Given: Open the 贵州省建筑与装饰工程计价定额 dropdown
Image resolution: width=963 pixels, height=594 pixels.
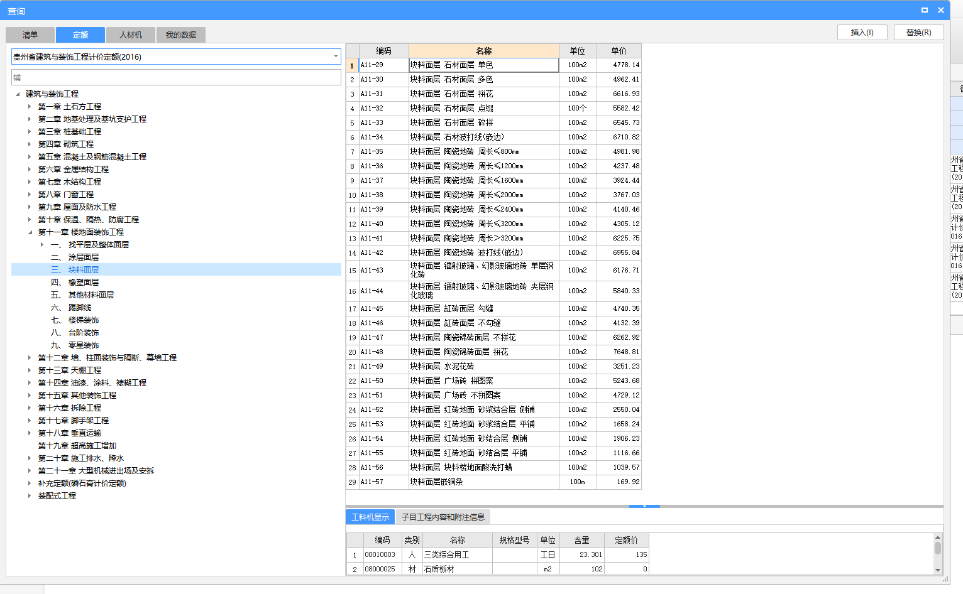Looking at the screenshot, I should 336,57.
